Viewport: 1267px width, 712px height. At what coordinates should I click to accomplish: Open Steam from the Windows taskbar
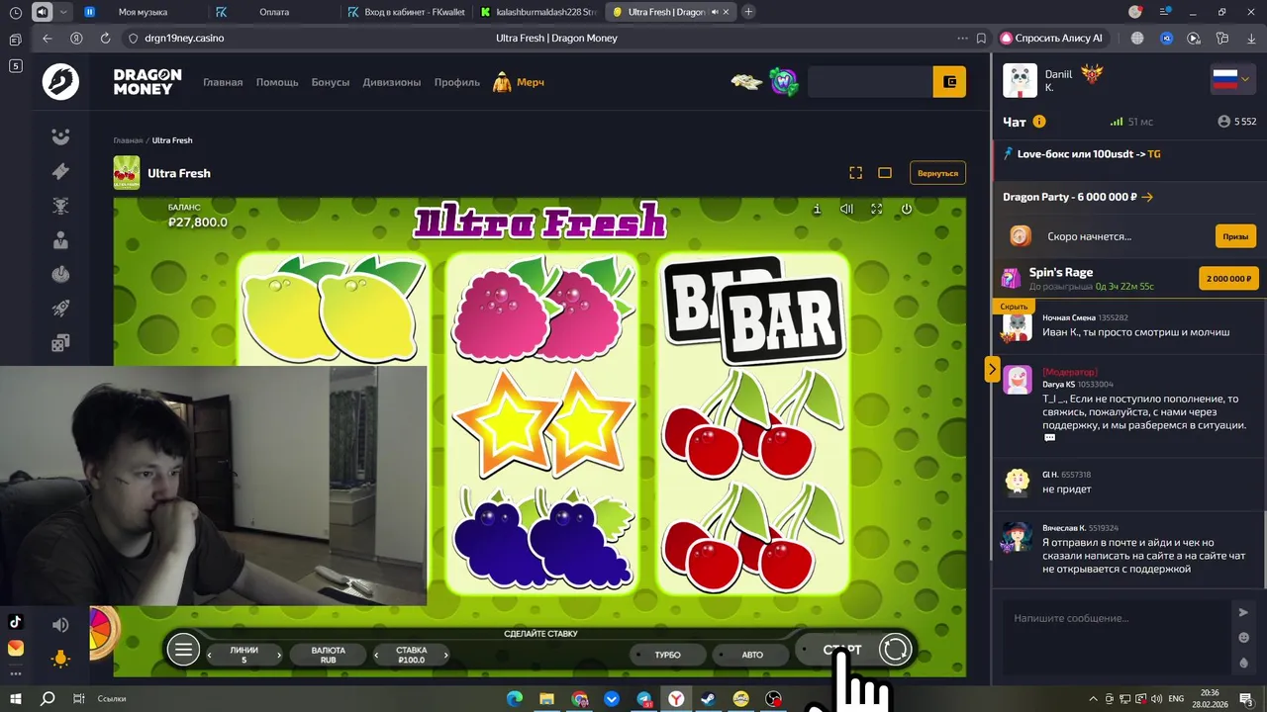(708, 699)
